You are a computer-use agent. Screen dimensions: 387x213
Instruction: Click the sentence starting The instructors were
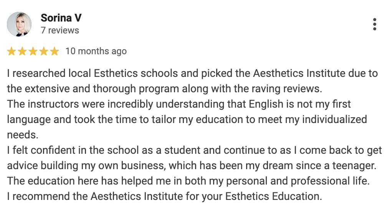click(179, 104)
